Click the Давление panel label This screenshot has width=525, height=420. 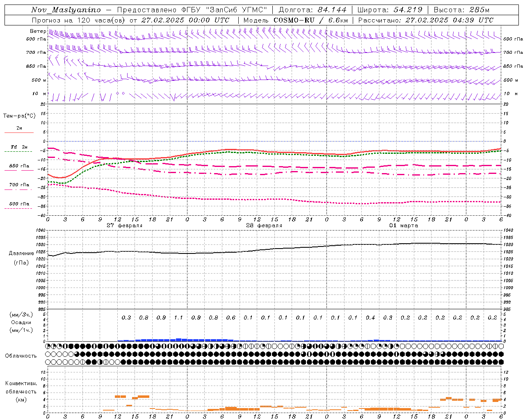click(x=21, y=253)
